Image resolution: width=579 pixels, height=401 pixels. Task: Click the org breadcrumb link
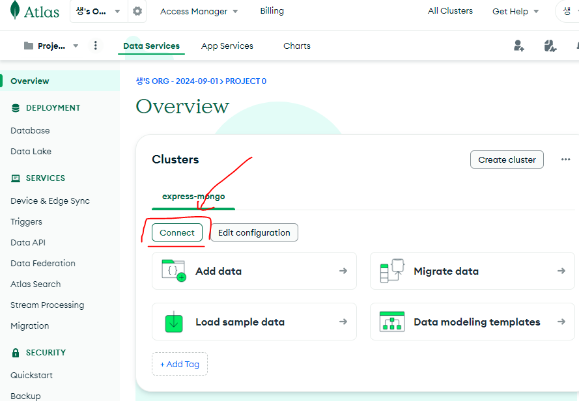point(177,81)
